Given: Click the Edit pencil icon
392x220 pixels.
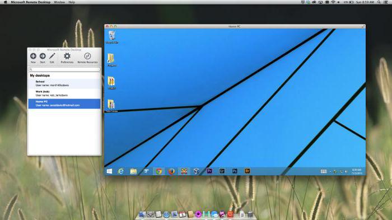Looking at the screenshot, I should (52, 56).
